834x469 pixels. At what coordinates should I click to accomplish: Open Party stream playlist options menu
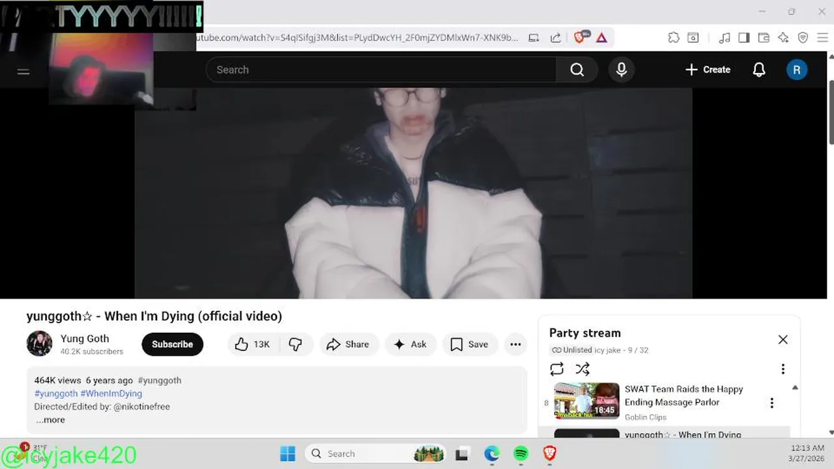[783, 369]
